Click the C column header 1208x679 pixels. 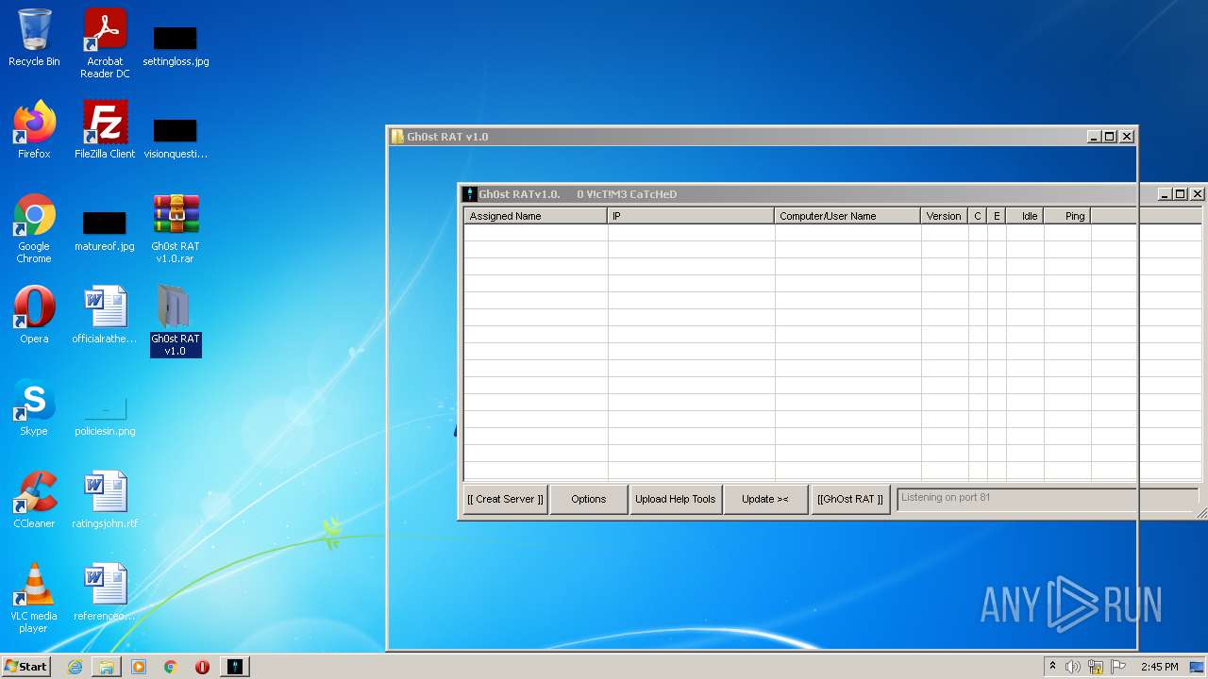pyautogui.click(x=978, y=216)
